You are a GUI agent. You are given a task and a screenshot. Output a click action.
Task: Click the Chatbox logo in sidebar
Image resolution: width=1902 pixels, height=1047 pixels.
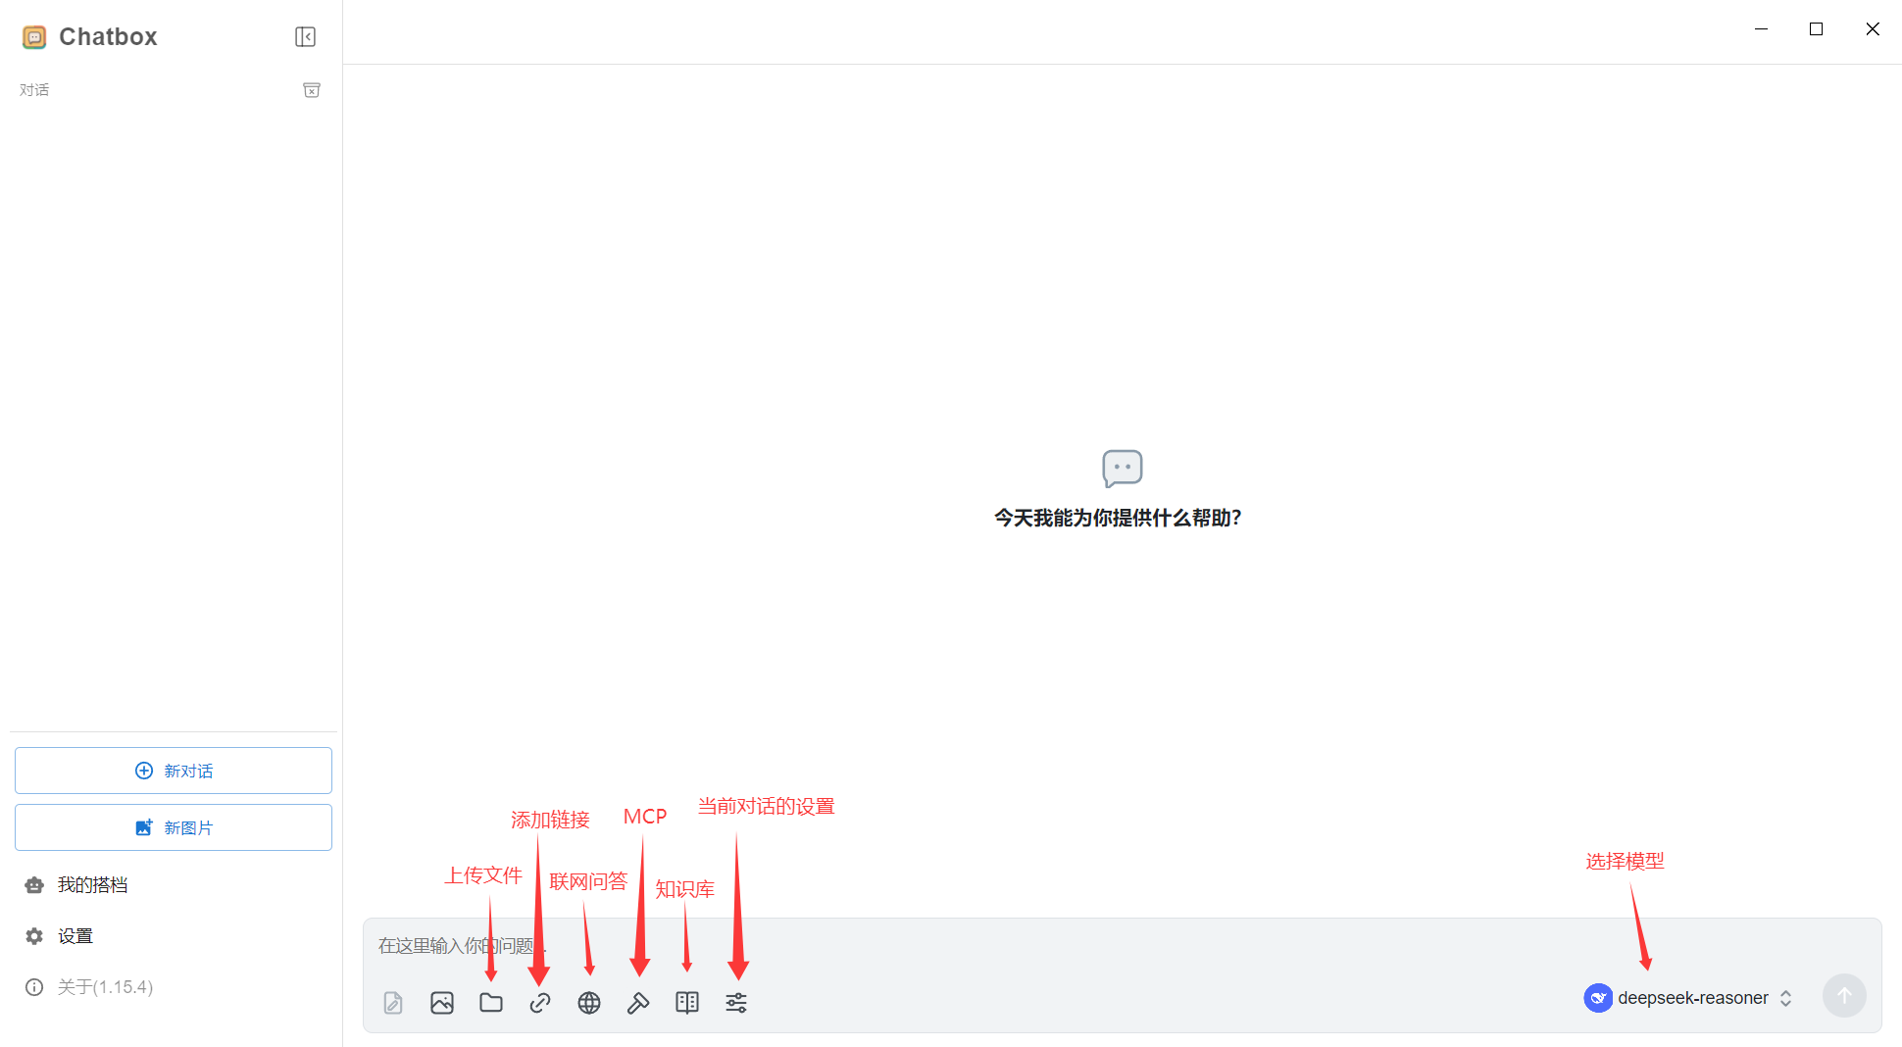tap(34, 37)
